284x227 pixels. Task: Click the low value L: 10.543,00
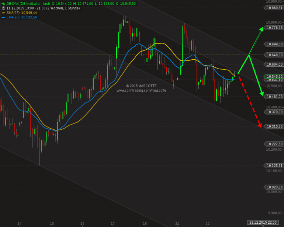point(104,3)
